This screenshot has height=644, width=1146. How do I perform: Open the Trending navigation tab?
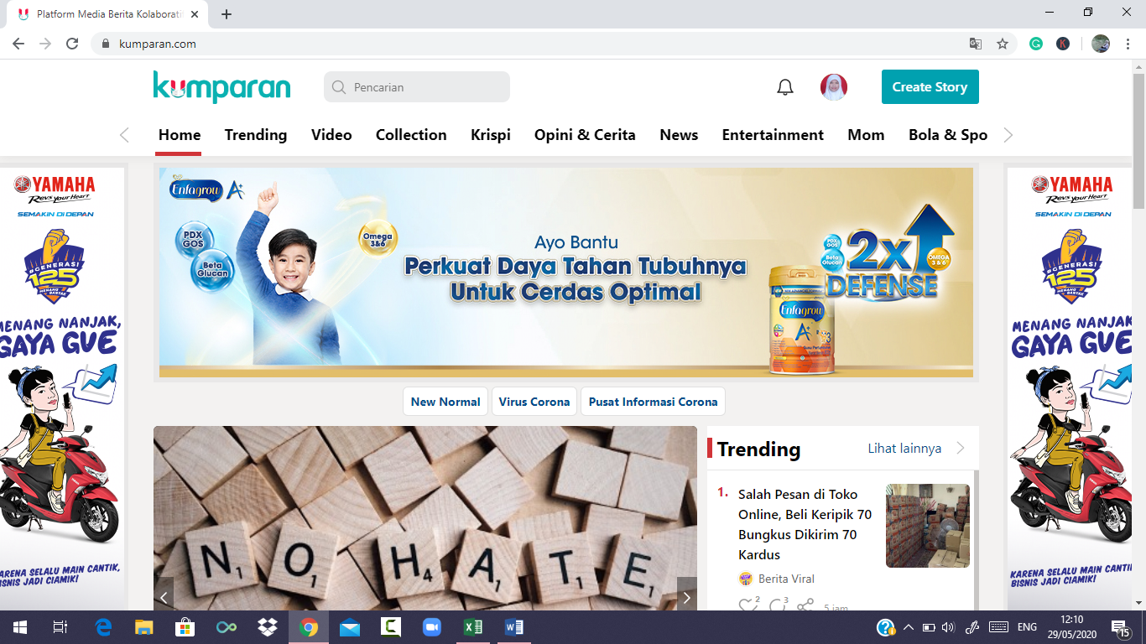click(x=256, y=135)
